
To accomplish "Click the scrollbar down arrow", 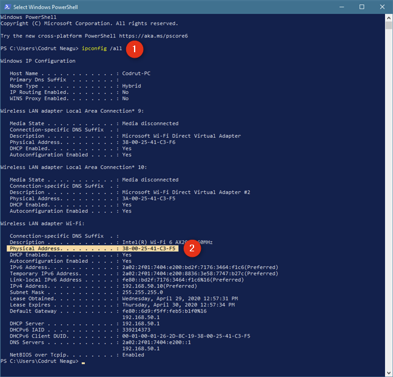I will (389, 373).
